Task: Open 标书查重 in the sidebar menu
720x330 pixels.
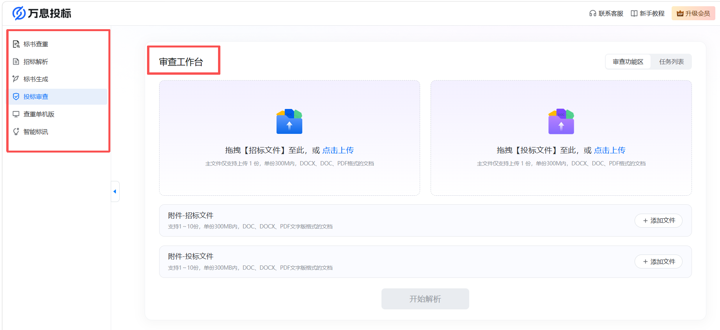Action: (x=58, y=44)
